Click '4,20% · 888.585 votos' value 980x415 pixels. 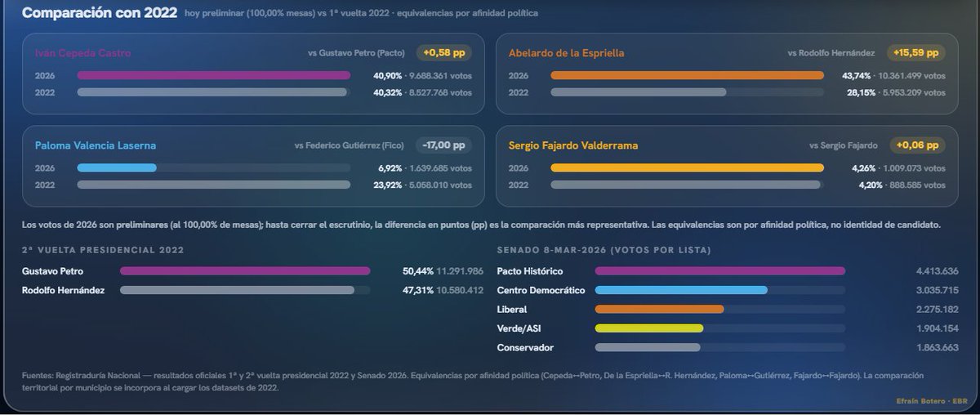902,185
